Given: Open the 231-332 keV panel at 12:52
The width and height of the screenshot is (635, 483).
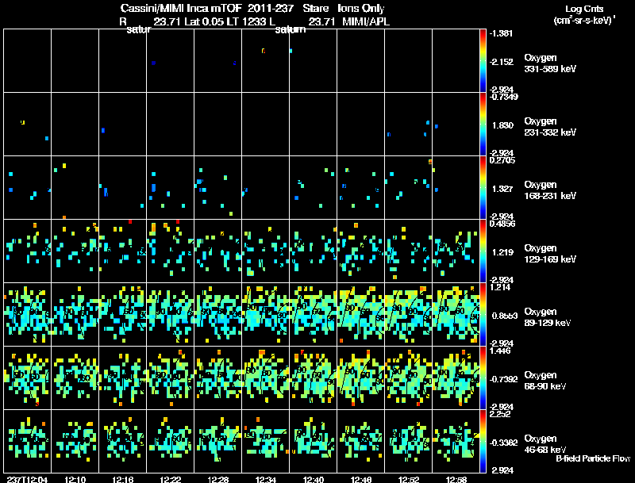Looking at the screenshot, I should (409, 125).
